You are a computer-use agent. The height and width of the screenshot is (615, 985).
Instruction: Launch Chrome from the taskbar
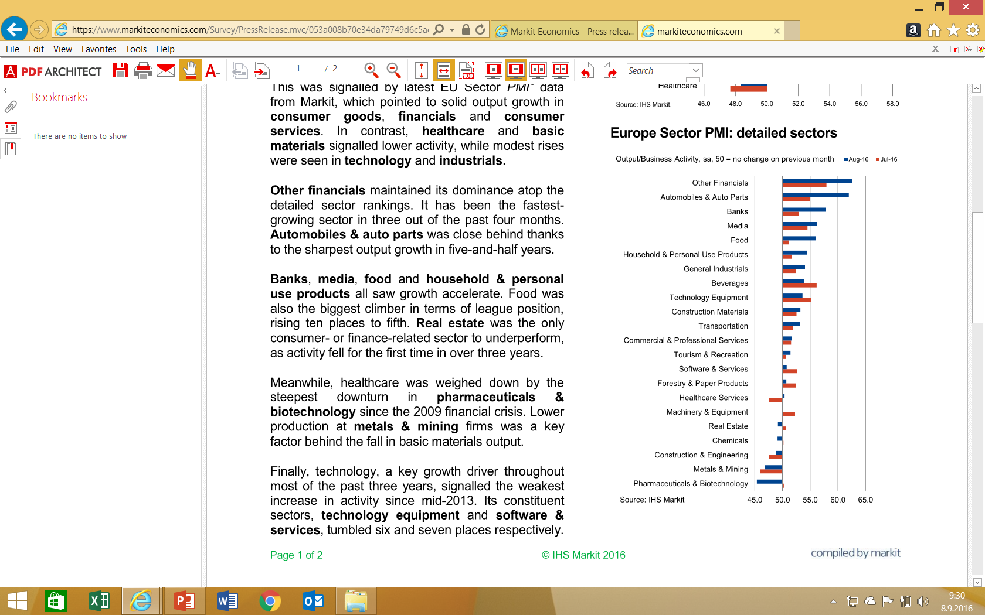click(x=270, y=601)
